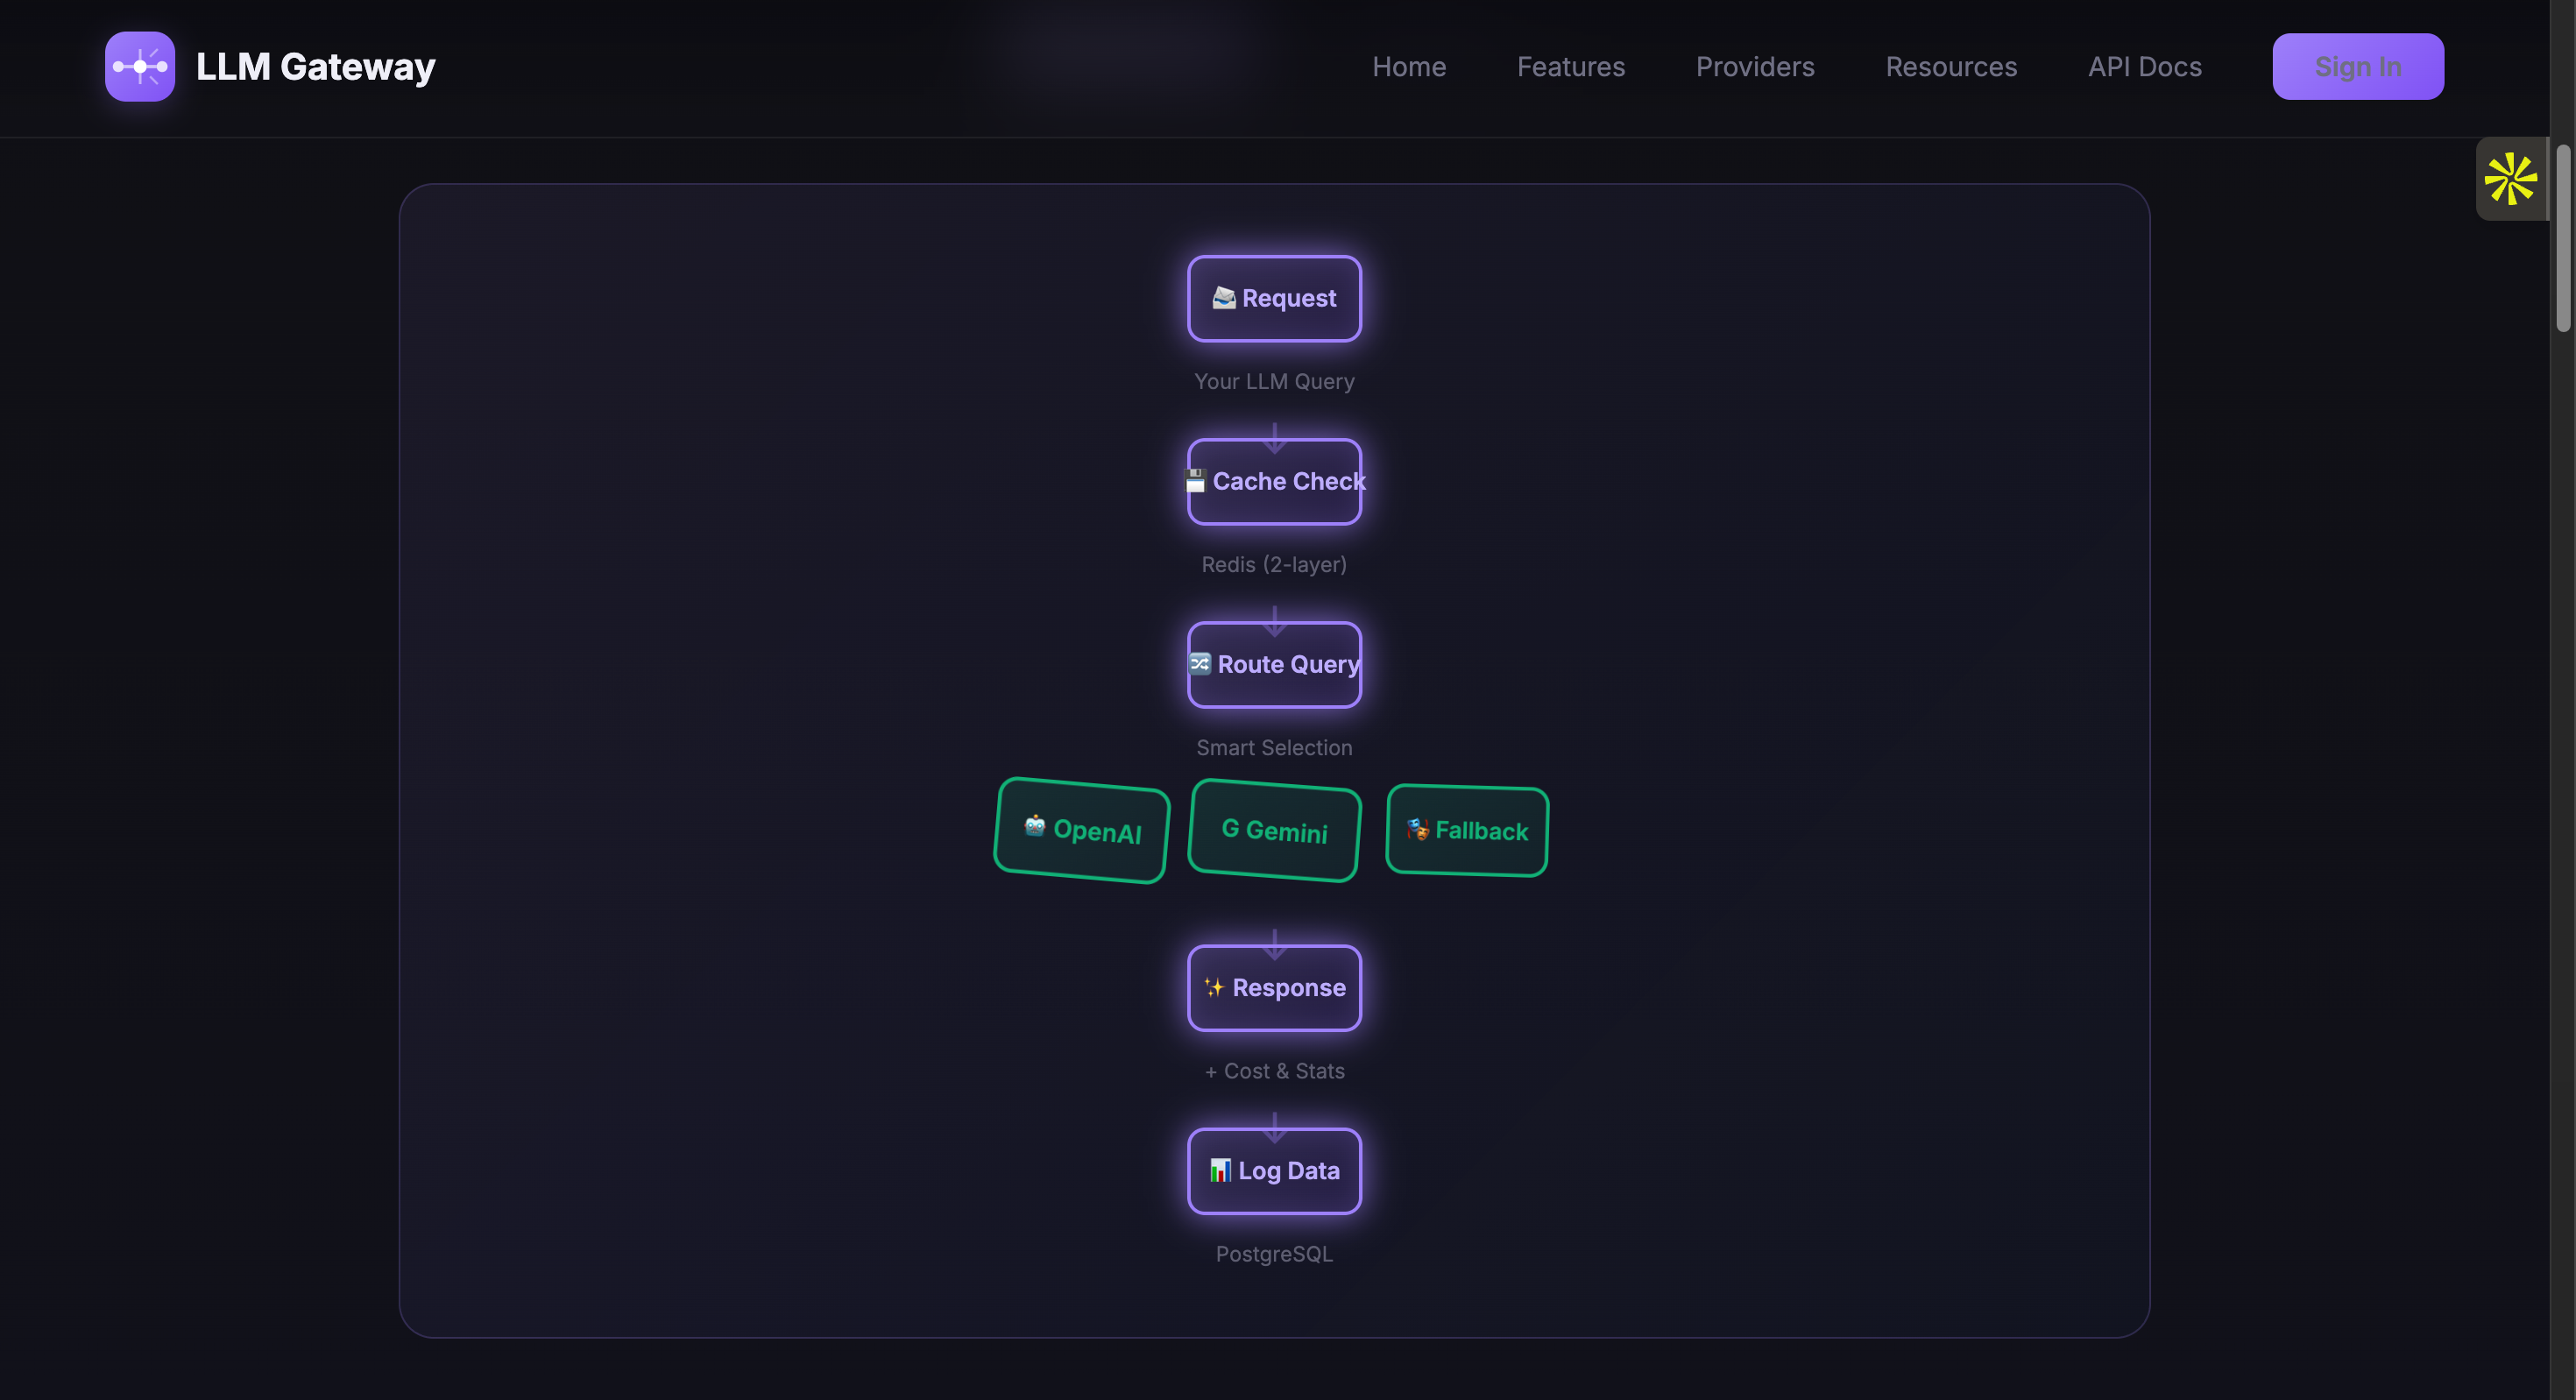Select the Log Data flow node

click(x=1274, y=1171)
